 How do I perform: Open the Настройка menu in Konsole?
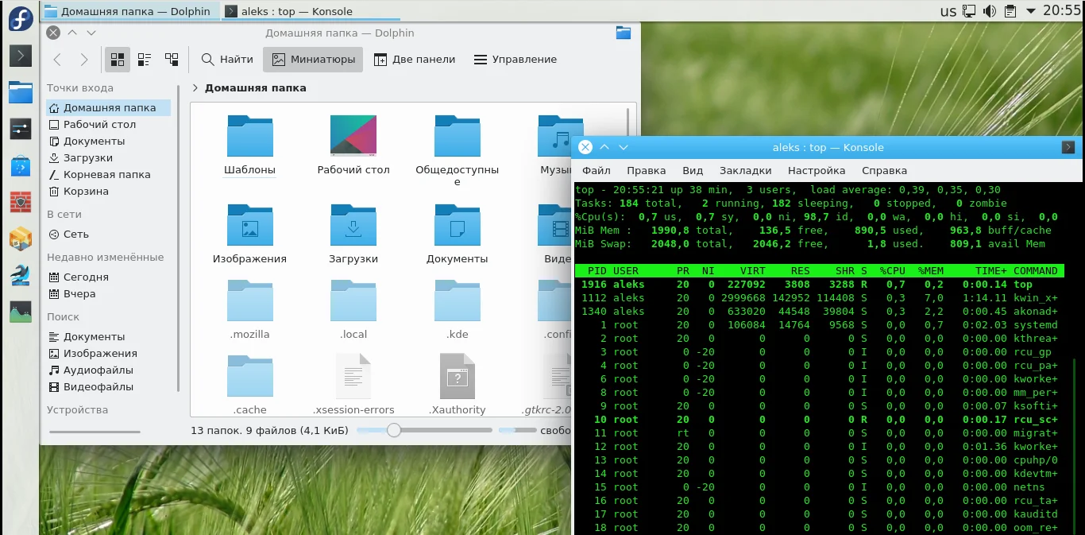pos(816,170)
